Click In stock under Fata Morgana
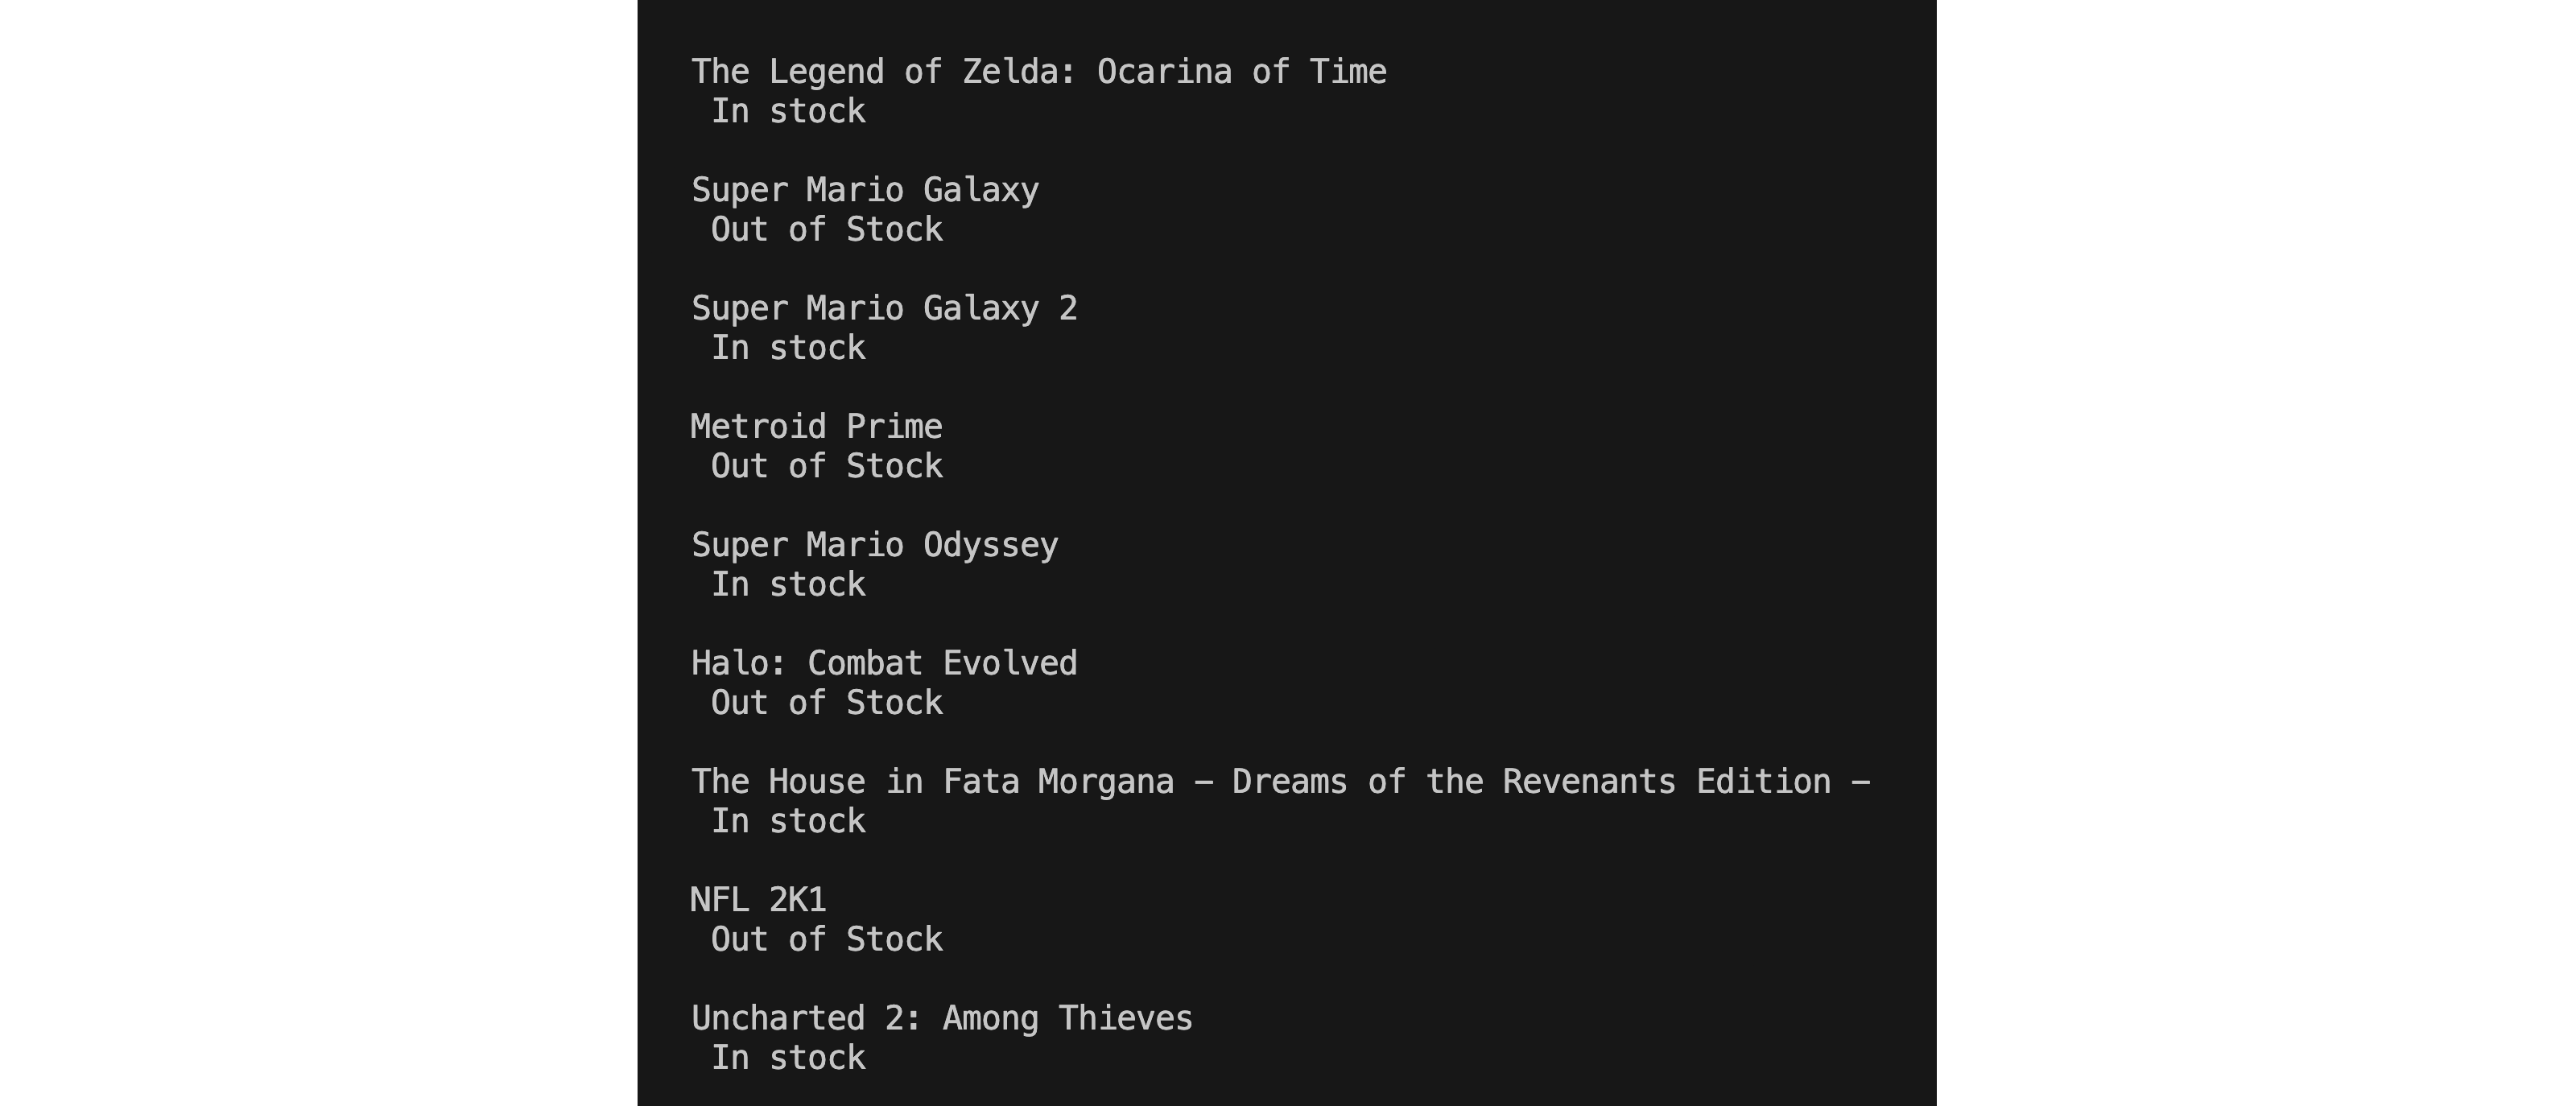Screen dimensions: 2576x1106 pyautogui.click(x=788, y=822)
